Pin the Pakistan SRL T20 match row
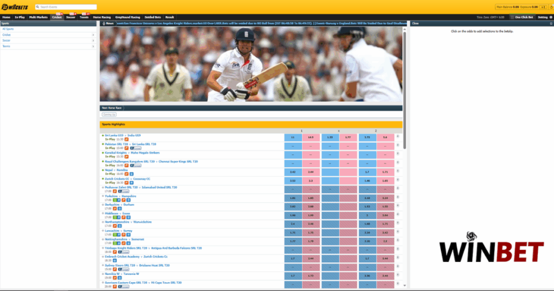 [398, 145]
